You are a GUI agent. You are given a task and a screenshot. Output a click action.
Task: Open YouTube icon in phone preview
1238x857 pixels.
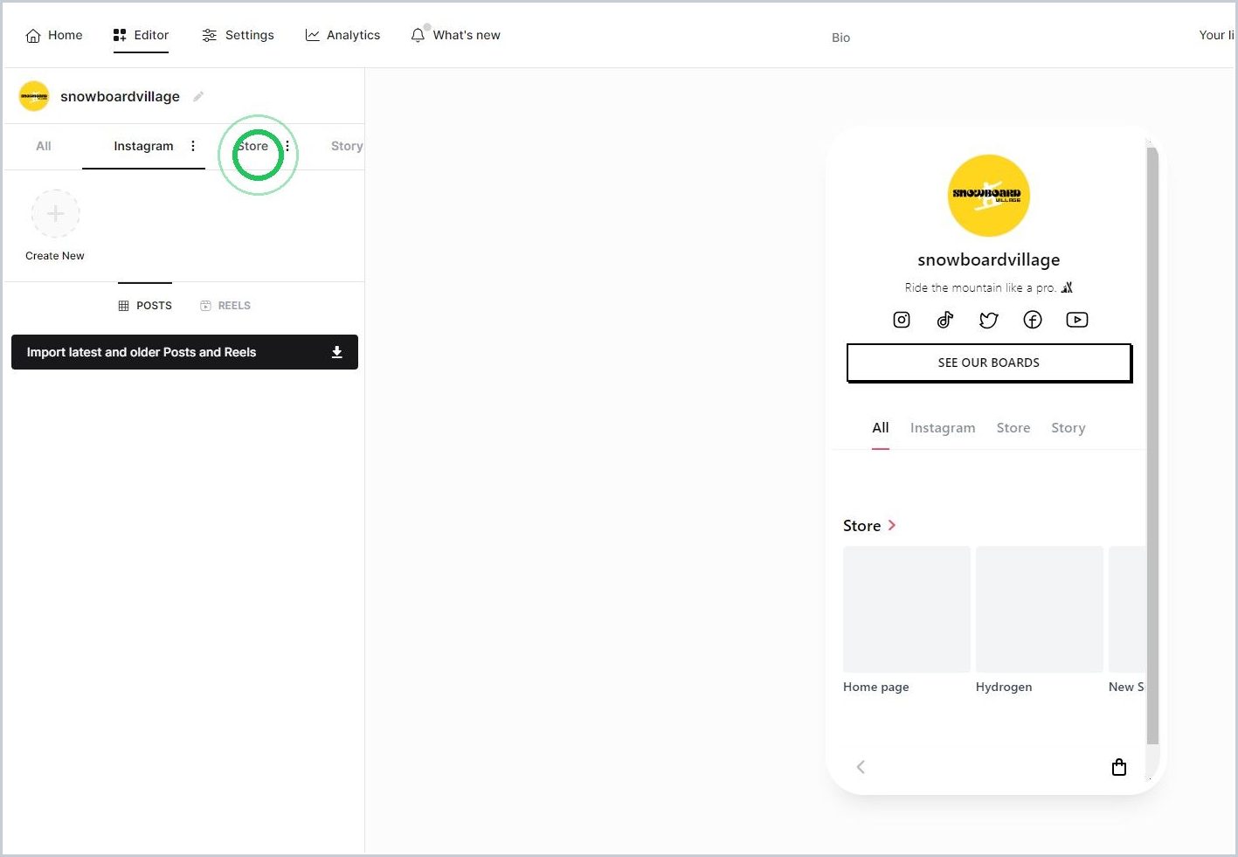[x=1077, y=320]
